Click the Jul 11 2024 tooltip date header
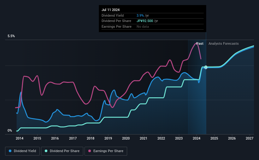Screen dimensions: 259x160 [110, 10]
